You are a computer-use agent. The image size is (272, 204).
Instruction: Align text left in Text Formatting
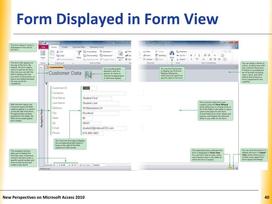(211, 59)
